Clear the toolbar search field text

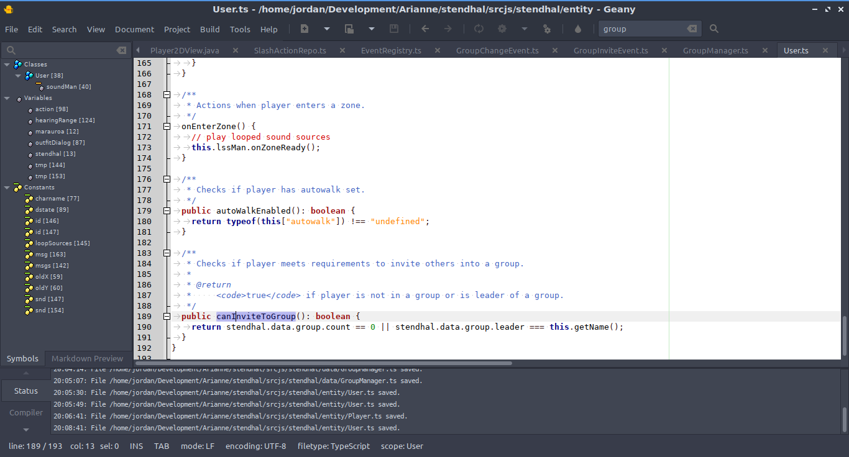coord(692,29)
